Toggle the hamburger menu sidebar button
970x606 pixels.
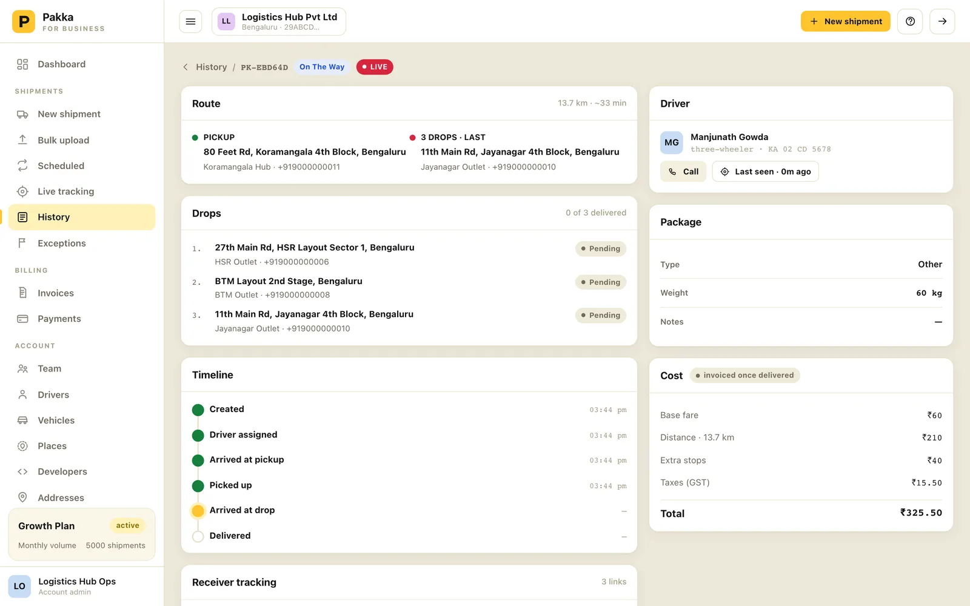tap(190, 22)
